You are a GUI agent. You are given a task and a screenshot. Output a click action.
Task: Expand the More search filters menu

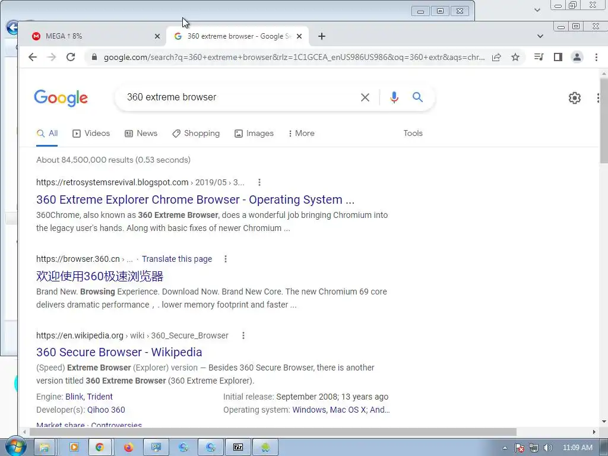tap(301, 133)
